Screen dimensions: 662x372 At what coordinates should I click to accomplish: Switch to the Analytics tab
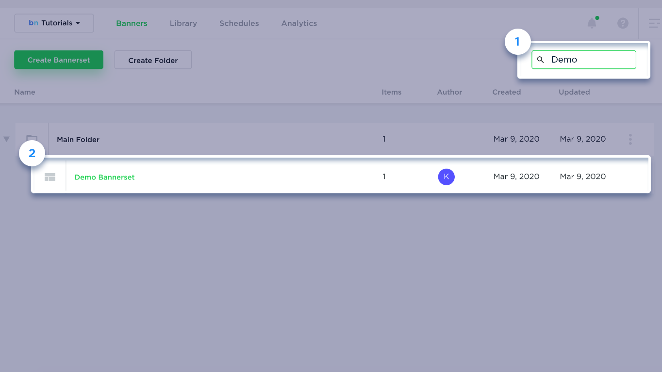[x=299, y=23]
